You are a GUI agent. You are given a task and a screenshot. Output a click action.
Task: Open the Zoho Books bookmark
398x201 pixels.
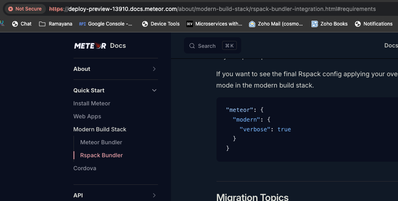(x=329, y=24)
